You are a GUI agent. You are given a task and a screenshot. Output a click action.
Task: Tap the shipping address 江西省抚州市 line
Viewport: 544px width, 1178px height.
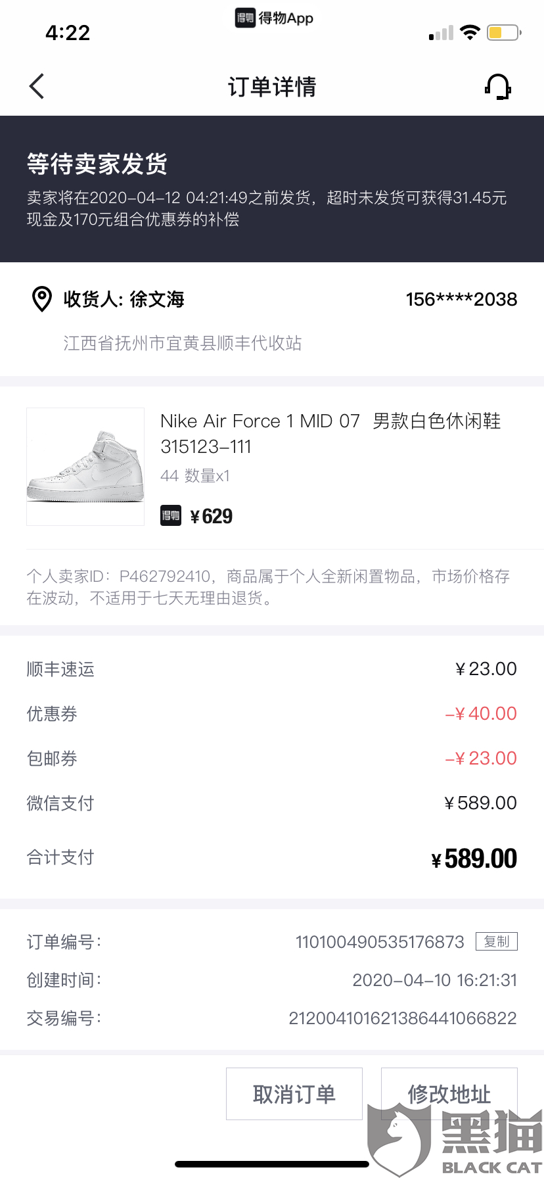point(183,343)
